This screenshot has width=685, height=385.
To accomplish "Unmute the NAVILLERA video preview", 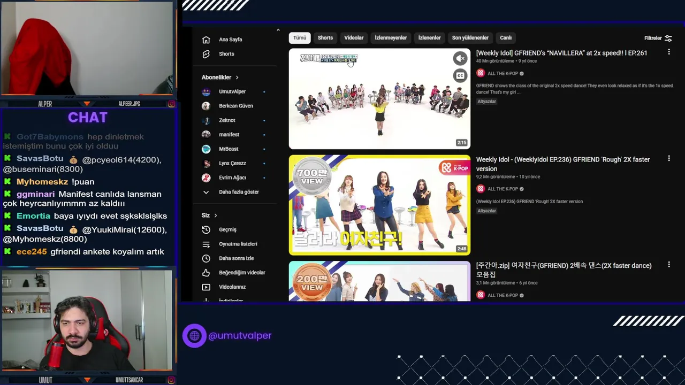I will tap(460, 58).
